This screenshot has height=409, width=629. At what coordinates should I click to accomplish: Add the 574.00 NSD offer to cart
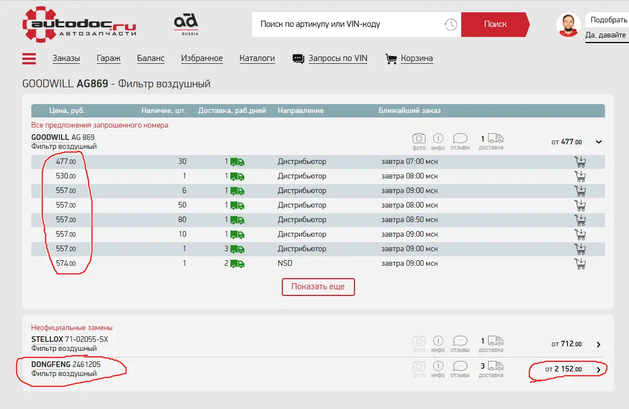coord(580,264)
